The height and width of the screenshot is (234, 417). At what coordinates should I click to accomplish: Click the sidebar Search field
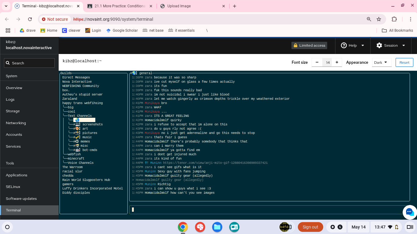(29, 63)
